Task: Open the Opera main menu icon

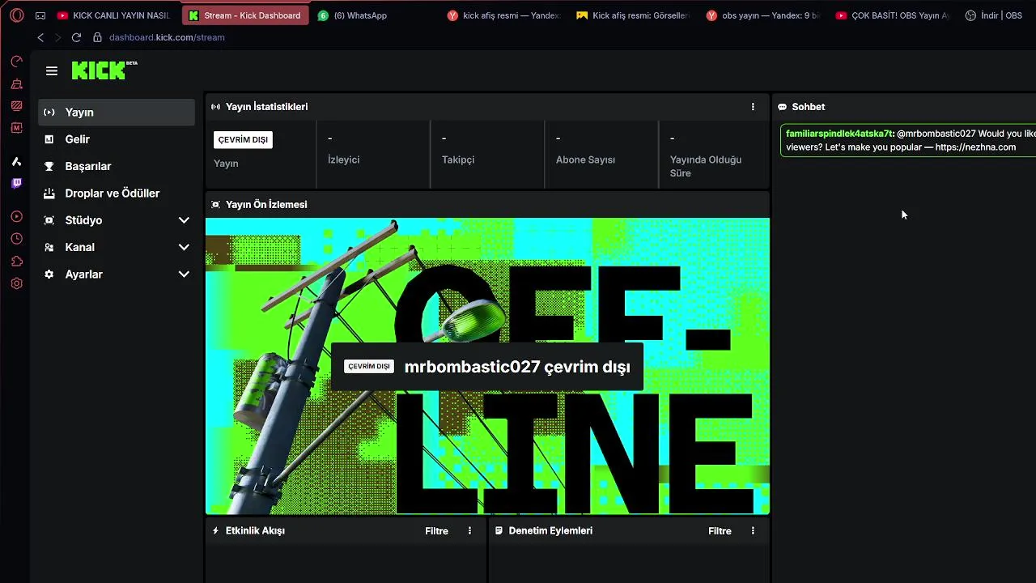Action: tap(16, 15)
